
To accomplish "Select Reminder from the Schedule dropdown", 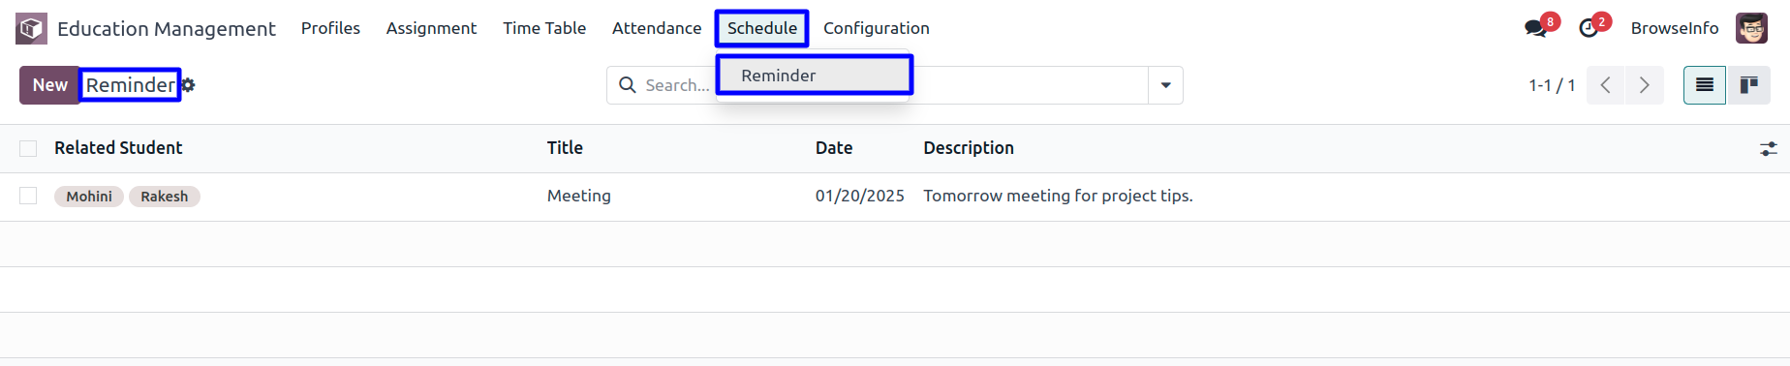I will click(814, 76).
